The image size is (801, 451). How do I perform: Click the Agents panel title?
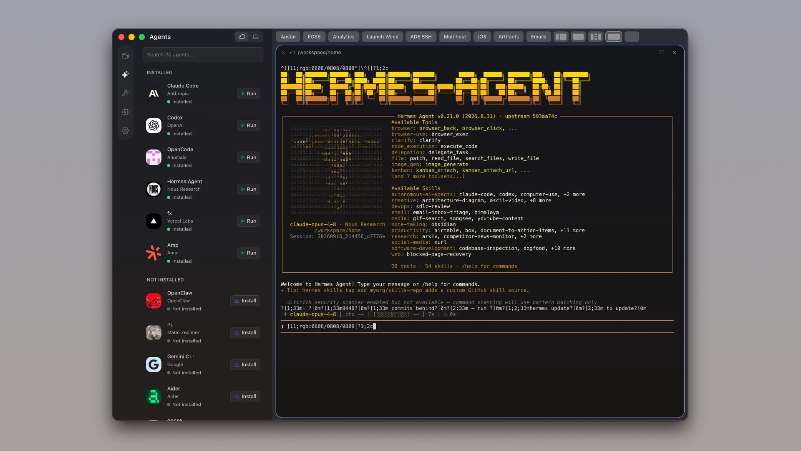[160, 37]
